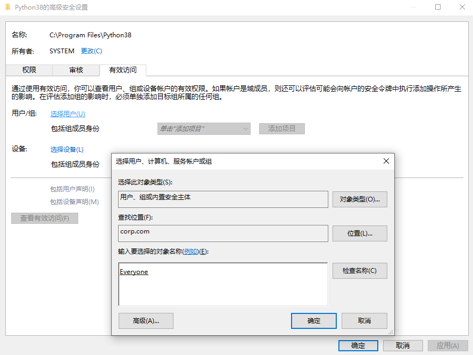The image size is (473, 355).
Task: Confirm with 确定 in Select Users dialog
Action: 314,321
